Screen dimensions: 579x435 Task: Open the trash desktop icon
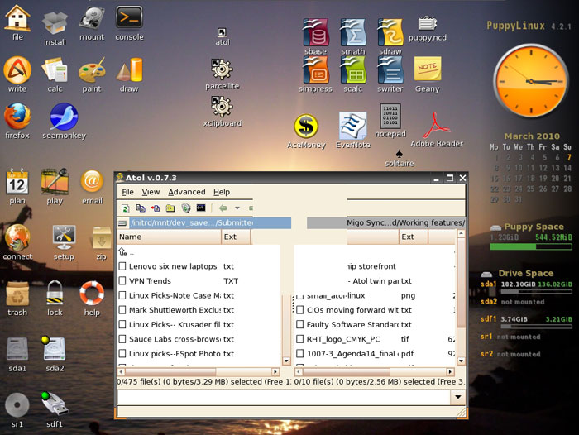(17, 299)
